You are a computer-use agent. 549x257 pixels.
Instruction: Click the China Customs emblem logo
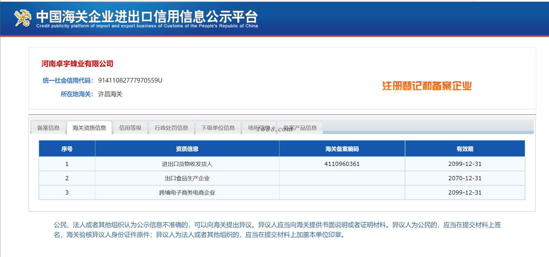point(23,18)
